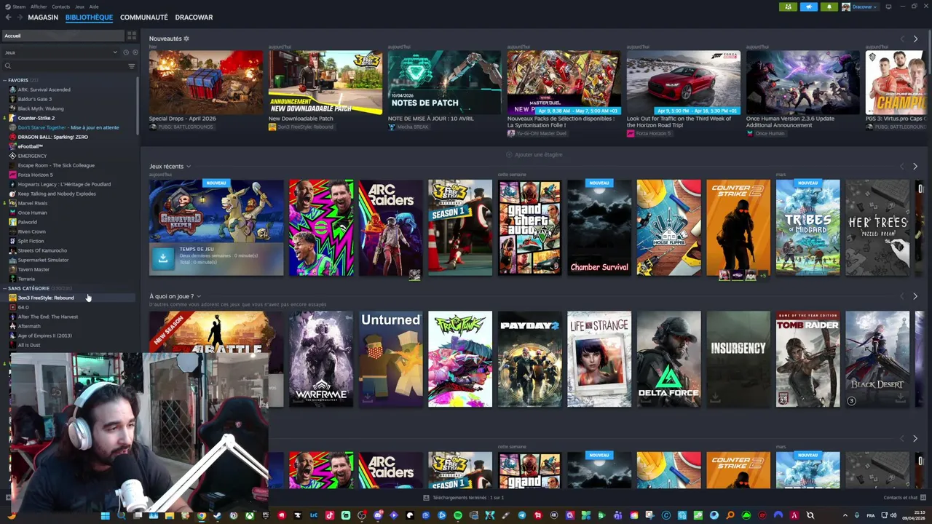Viewport: 932px width, 524px height.
Task: Open Forza Horizon road trip news
Action: click(683, 82)
